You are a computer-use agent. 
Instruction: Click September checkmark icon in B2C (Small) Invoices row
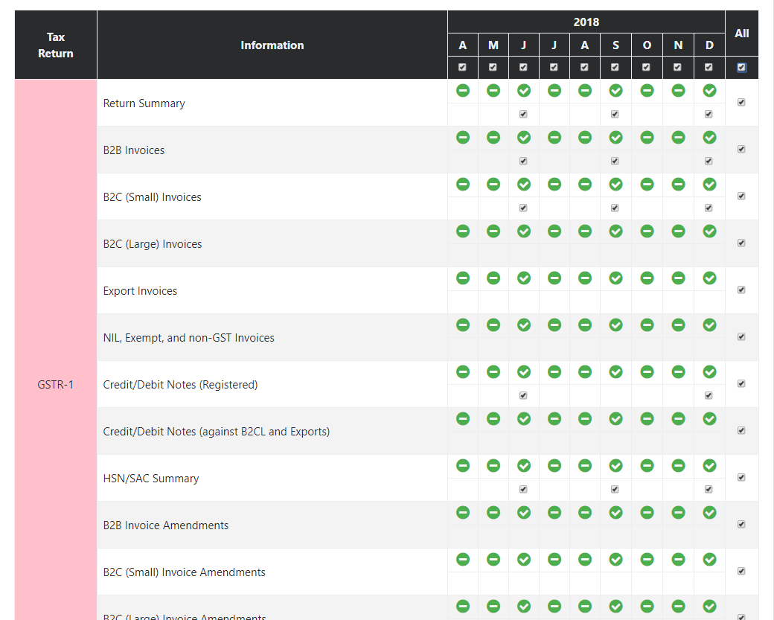615,185
